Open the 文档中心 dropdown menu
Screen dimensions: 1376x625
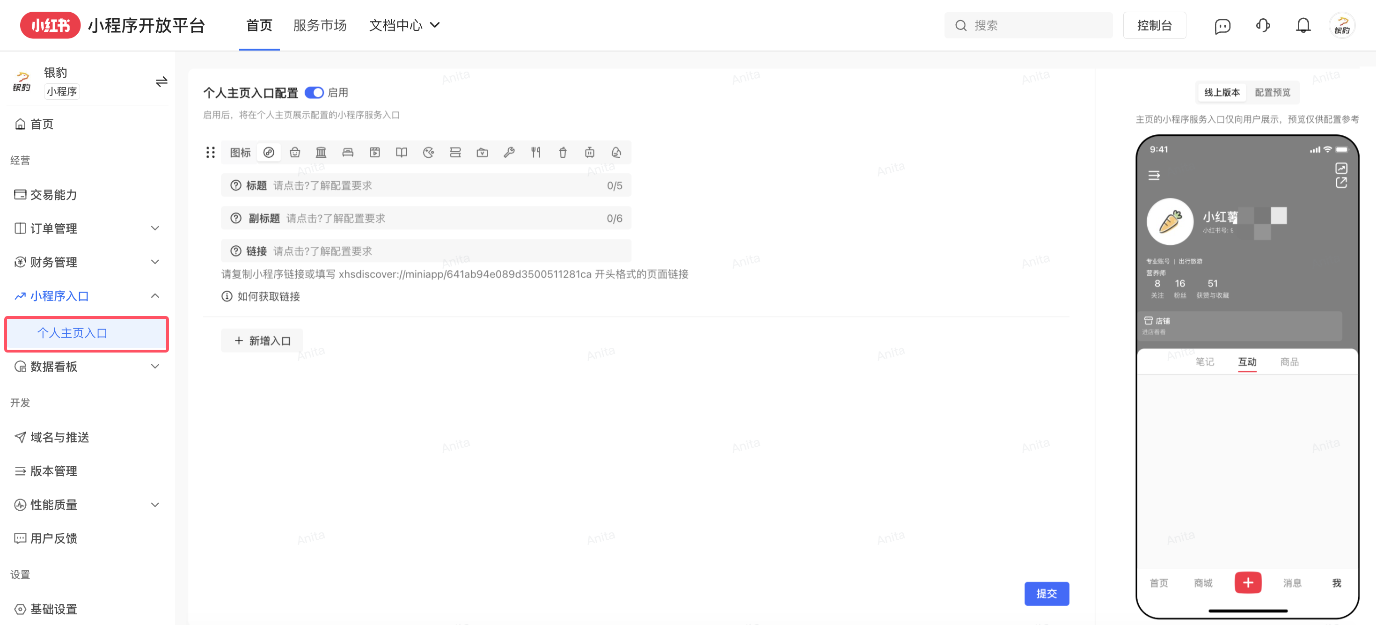pyautogui.click(x=404, y=26)
